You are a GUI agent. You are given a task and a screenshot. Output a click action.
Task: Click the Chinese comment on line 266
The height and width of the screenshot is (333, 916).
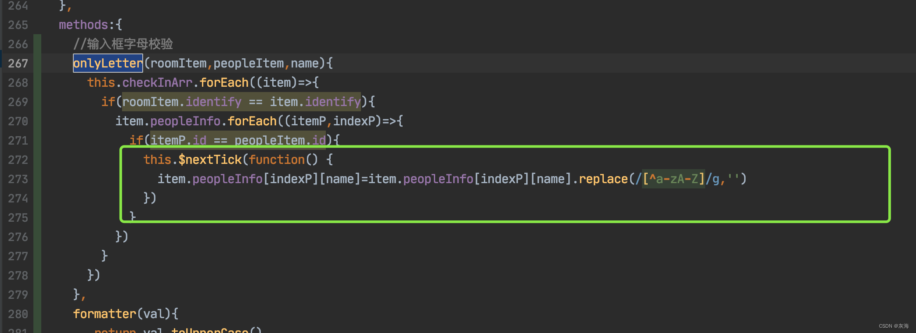click(123, 44)
